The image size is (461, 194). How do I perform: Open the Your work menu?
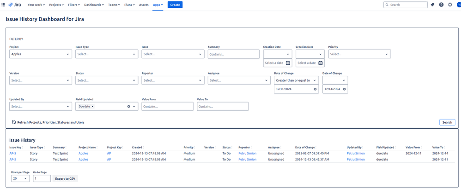tap(36, 5)
